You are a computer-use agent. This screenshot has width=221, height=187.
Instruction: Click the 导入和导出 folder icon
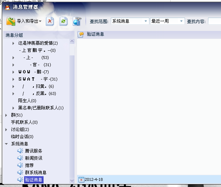(x=11, y=22)
